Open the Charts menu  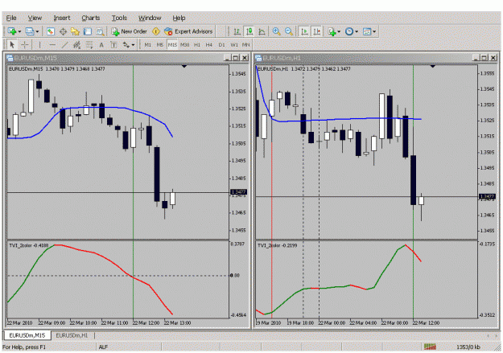(91, 18)
